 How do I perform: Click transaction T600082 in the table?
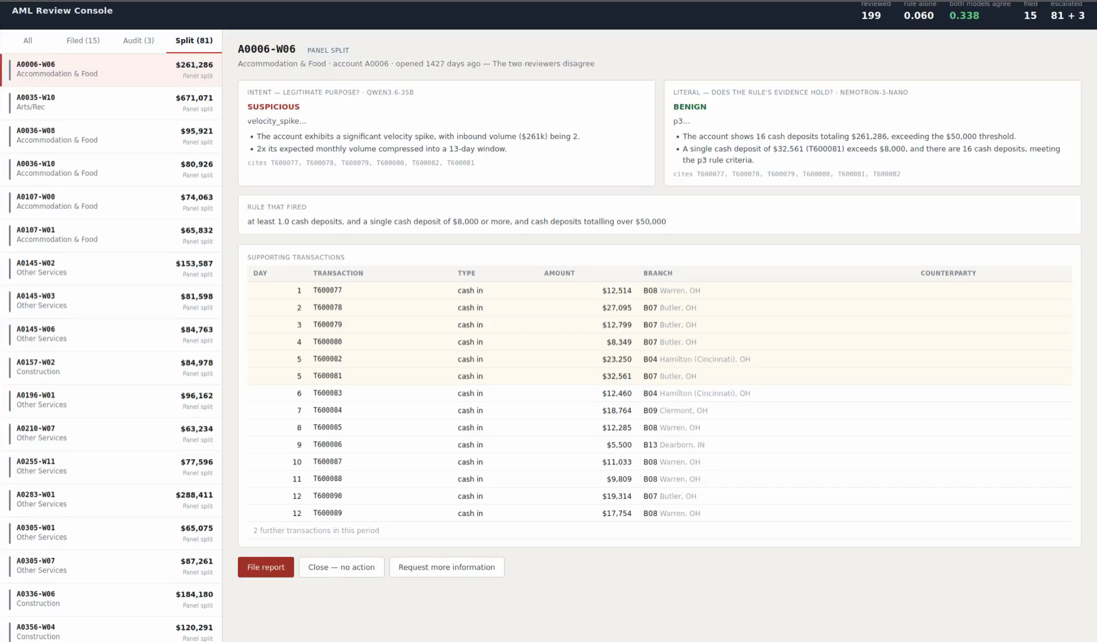[x=660, y=359]
